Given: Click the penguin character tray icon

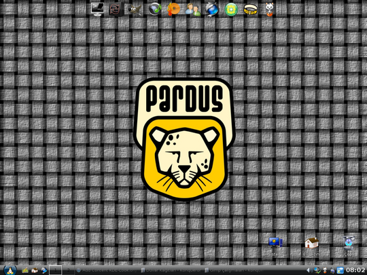Looking at the screenshot, I should click(332, 270).
